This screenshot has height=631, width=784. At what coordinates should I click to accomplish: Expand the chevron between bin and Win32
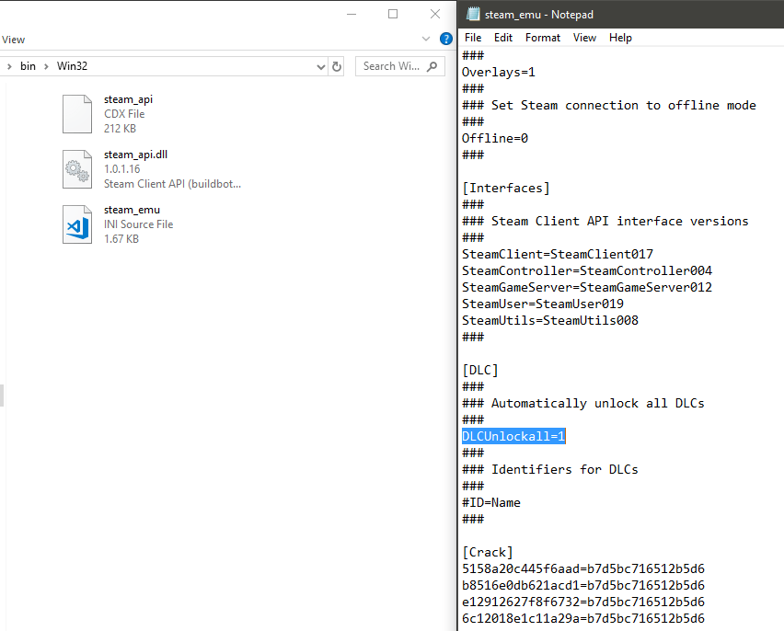(x=46, y=66)
